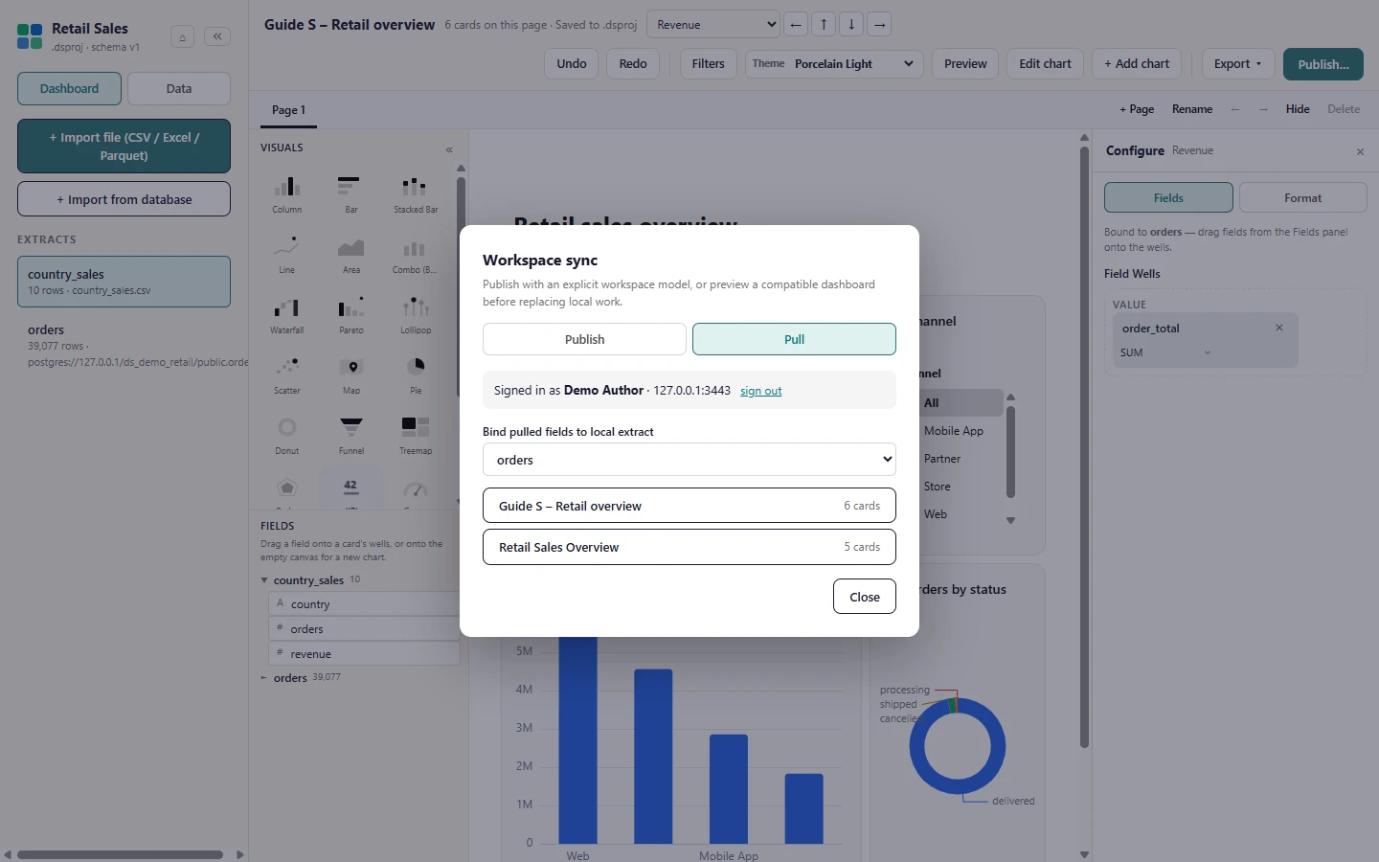Select the Pie chart visual
The height and width of the screenshot is (862, 1379).
[416, 374]
